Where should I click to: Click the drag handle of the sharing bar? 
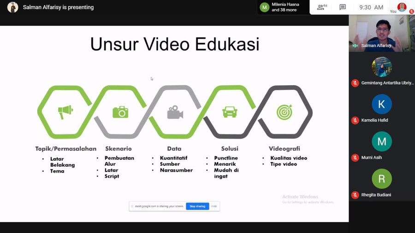[x=132, y=206]
